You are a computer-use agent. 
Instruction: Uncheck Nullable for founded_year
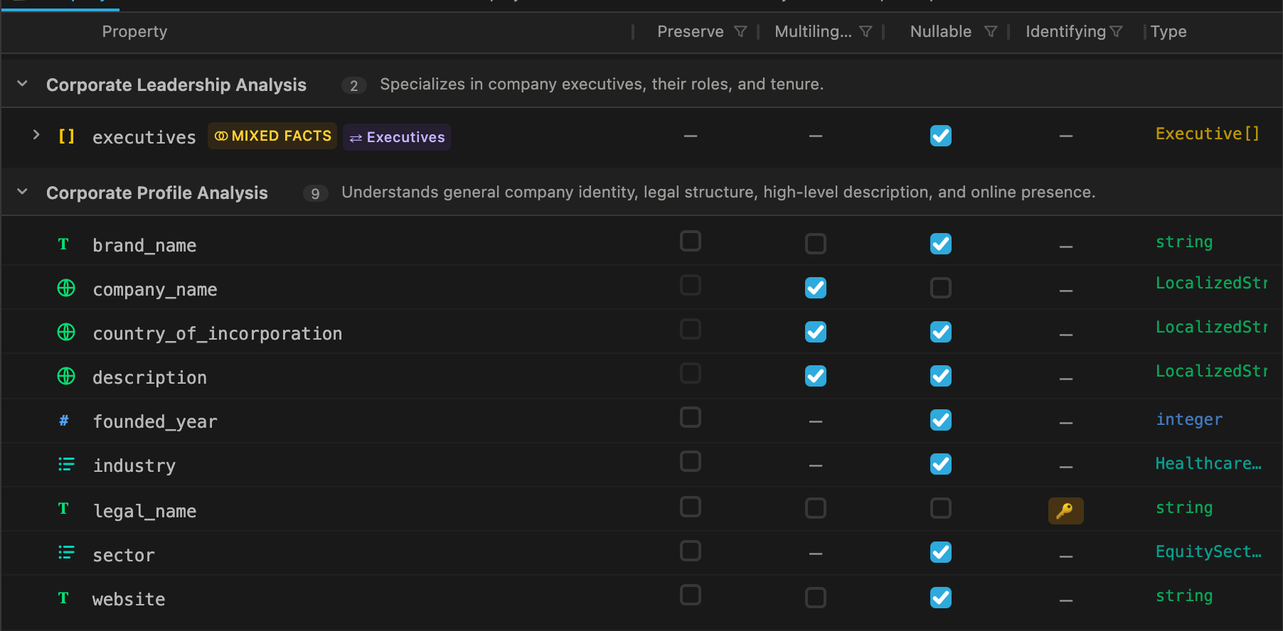941,420
